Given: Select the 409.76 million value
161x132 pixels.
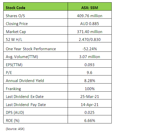Looking at the screenshot, I should click(90, 16).
